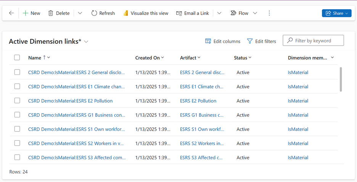The width and height of the screenshot is (357, 182).
Task: Check the ESRS G1 Business conduct row
Action: coord(17,115)
